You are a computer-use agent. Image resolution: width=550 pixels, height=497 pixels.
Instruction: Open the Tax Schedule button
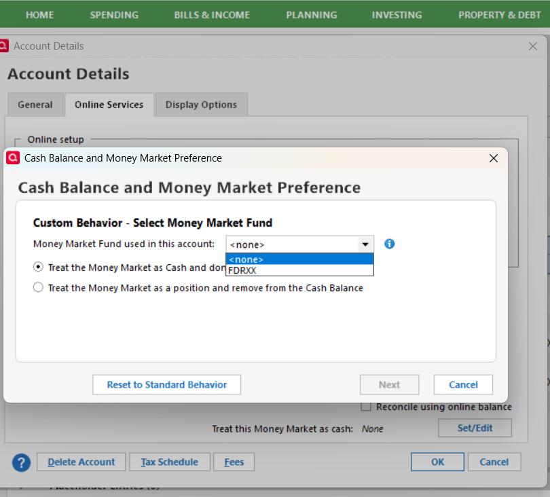[170, 462]
